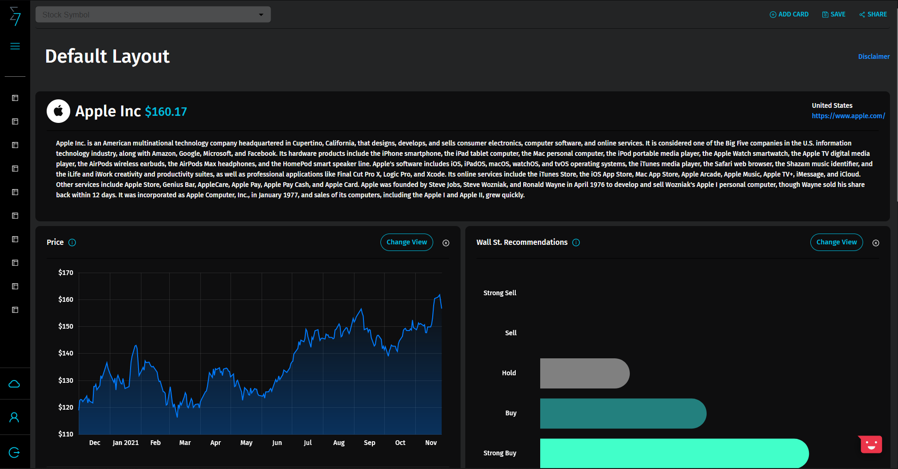
Task: Open the Wall St. Recommendations info icon
Action: (x=576, y=243)
